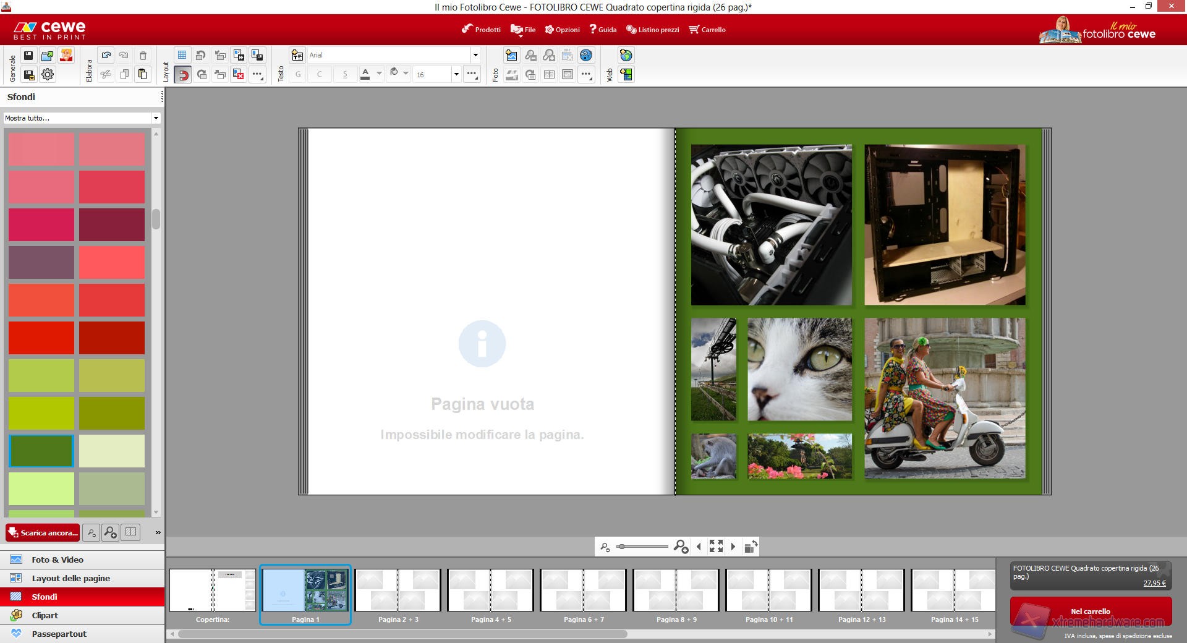
Task: Toggle the magnet snap button in Layout
Action: pyautogui.click(x=182, y=75)
